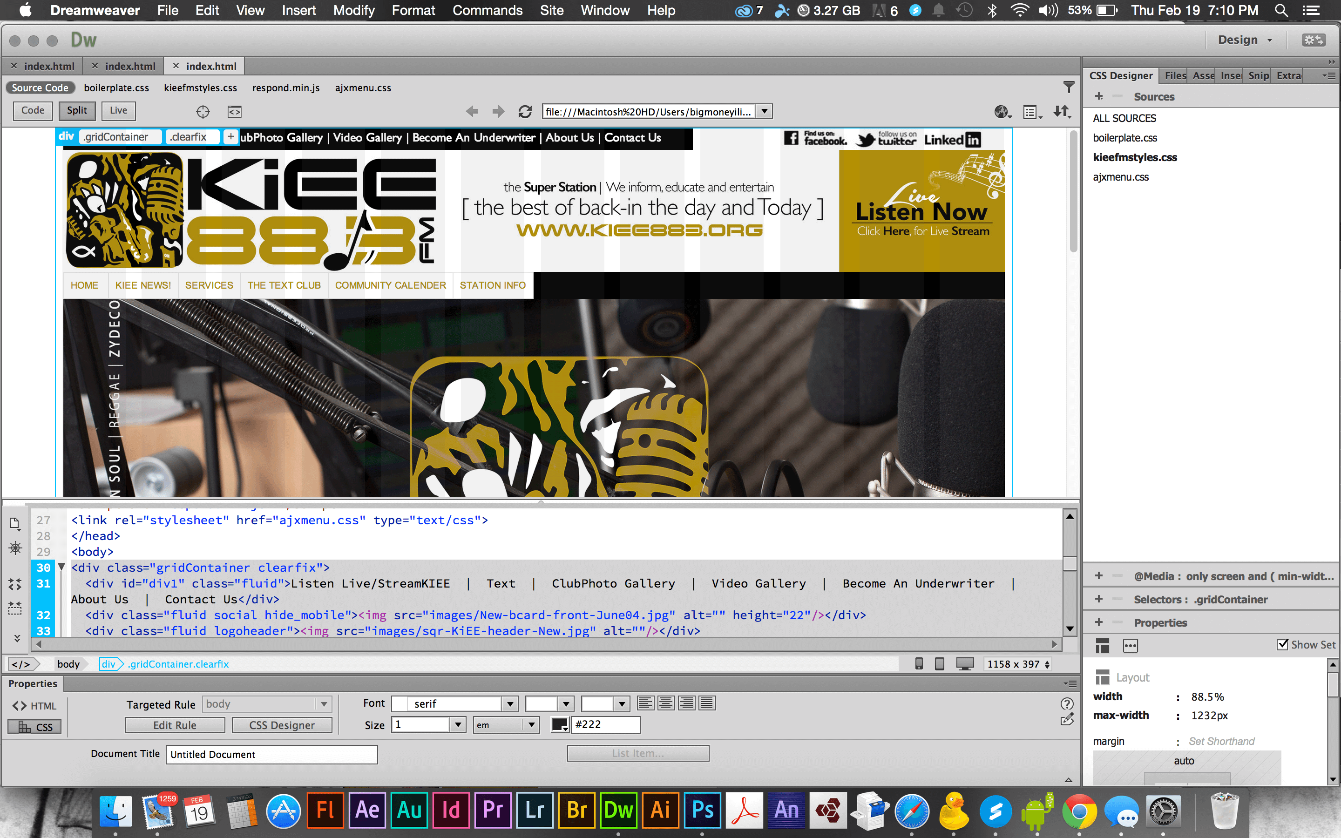Open the Design workspace dropdown
The width and height of the screenshot is (1341, 838).
[x=1245, y=40]
